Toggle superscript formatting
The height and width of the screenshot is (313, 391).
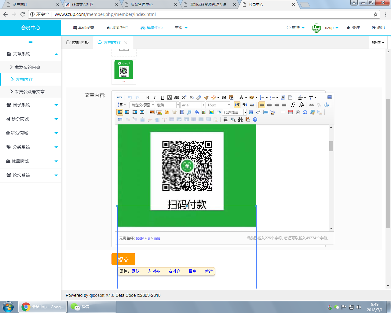point(184,98)
